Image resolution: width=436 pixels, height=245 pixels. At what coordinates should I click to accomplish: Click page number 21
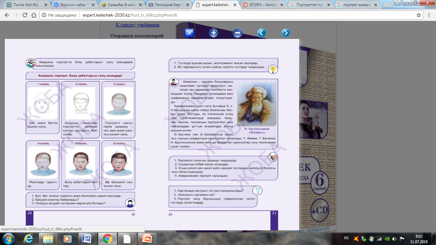pos(274,213)
